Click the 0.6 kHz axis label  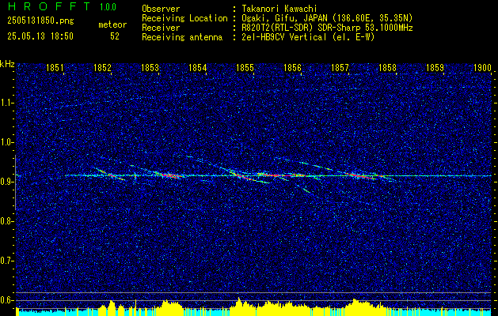[x=7, y=300]
